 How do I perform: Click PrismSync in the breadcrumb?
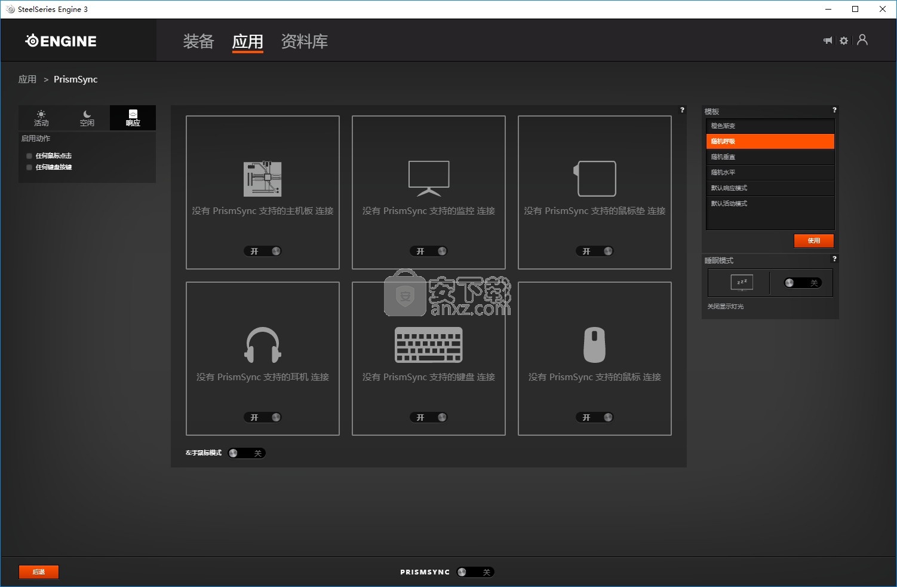[75, 80]
